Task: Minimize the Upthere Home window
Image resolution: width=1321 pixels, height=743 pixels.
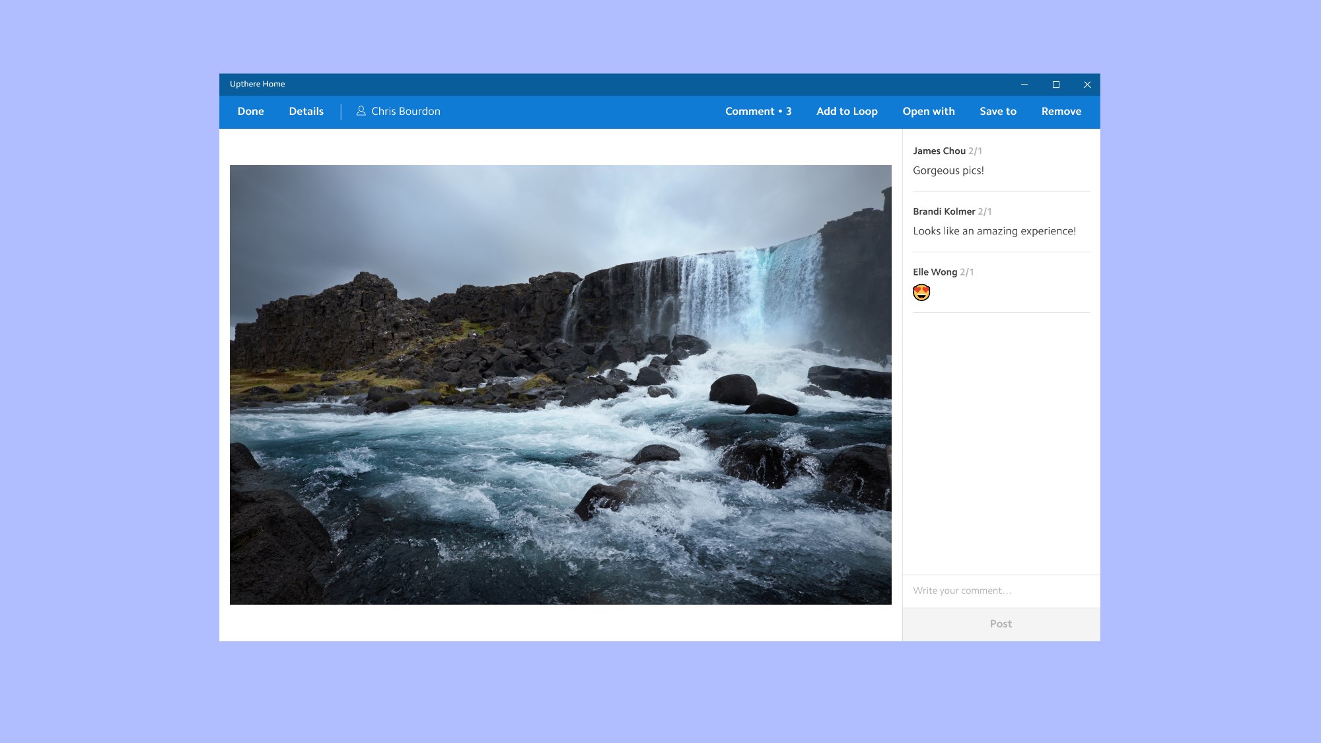Action: pyautogui.click(x=1024, y=85)
